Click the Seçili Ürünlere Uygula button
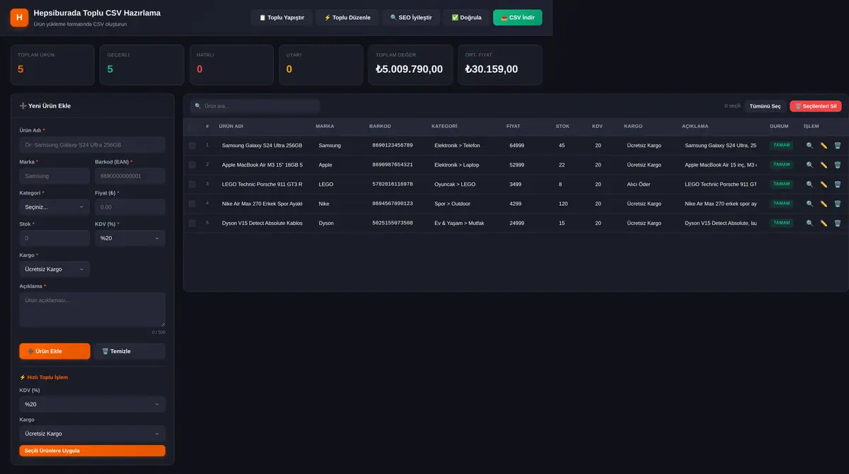 92,451
